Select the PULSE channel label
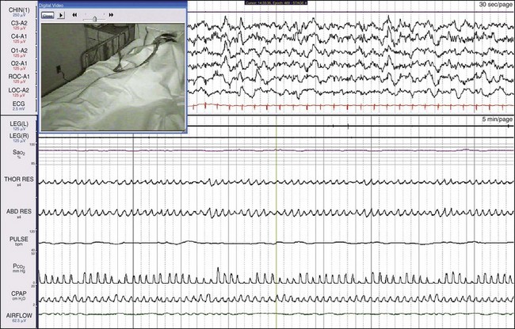This screenshot has height=329, width=515. click(x=17, y=238)
